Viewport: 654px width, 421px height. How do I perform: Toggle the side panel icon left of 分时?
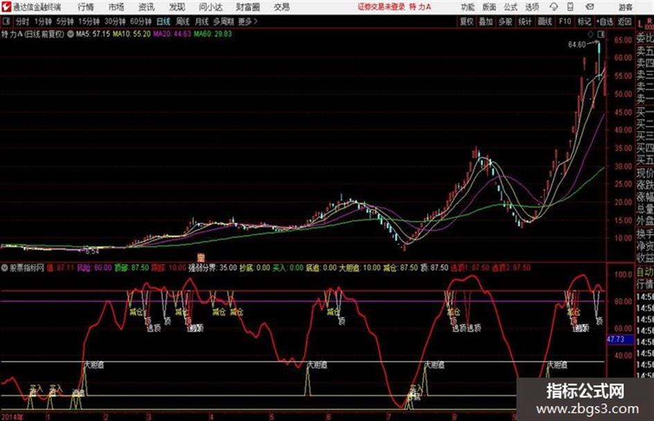(6, 21)
